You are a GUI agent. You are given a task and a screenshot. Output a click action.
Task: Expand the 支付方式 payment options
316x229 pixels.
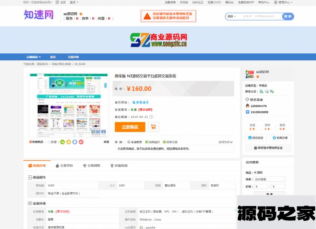point(226,142)
